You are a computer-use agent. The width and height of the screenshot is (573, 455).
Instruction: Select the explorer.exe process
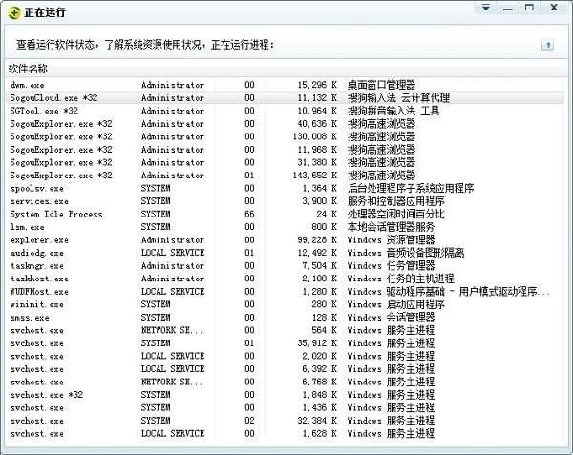point(286,240)
